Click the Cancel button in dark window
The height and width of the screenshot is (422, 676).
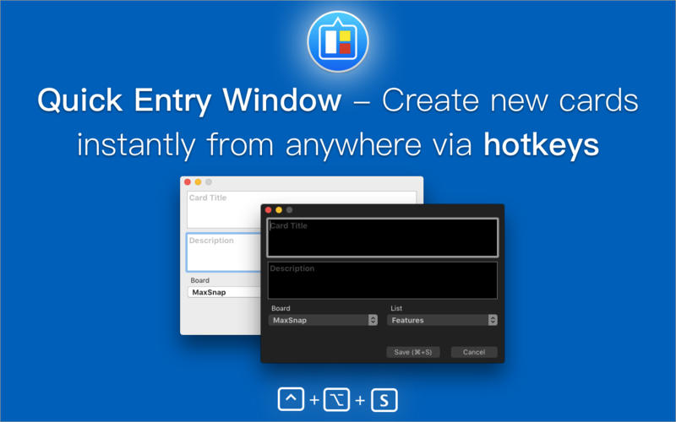[x=474, y=352]
